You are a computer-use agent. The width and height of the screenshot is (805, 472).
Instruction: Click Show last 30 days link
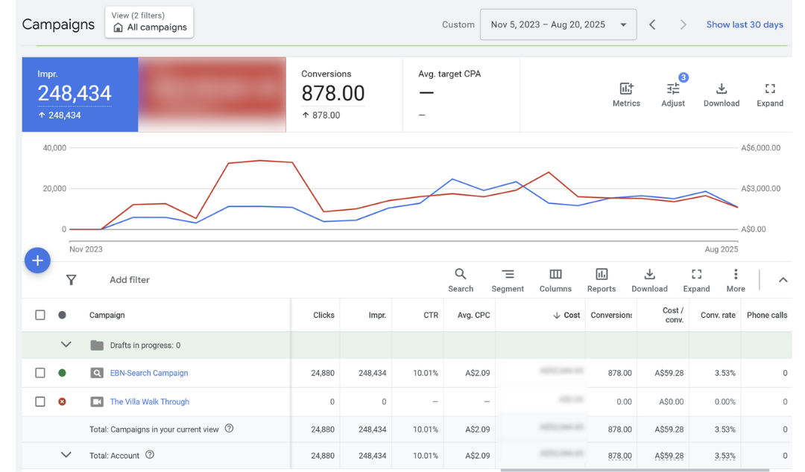(744, 25)
